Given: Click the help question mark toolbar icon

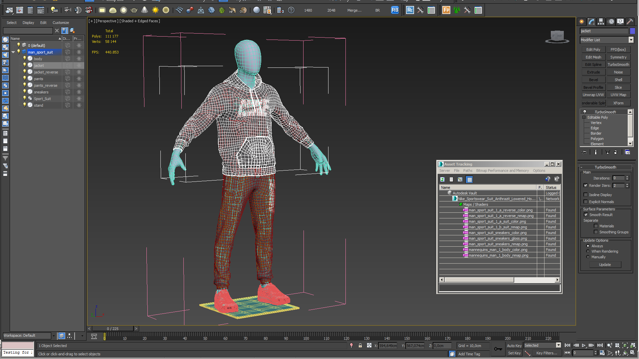Looking at the screenshot, I should point(291,10).
